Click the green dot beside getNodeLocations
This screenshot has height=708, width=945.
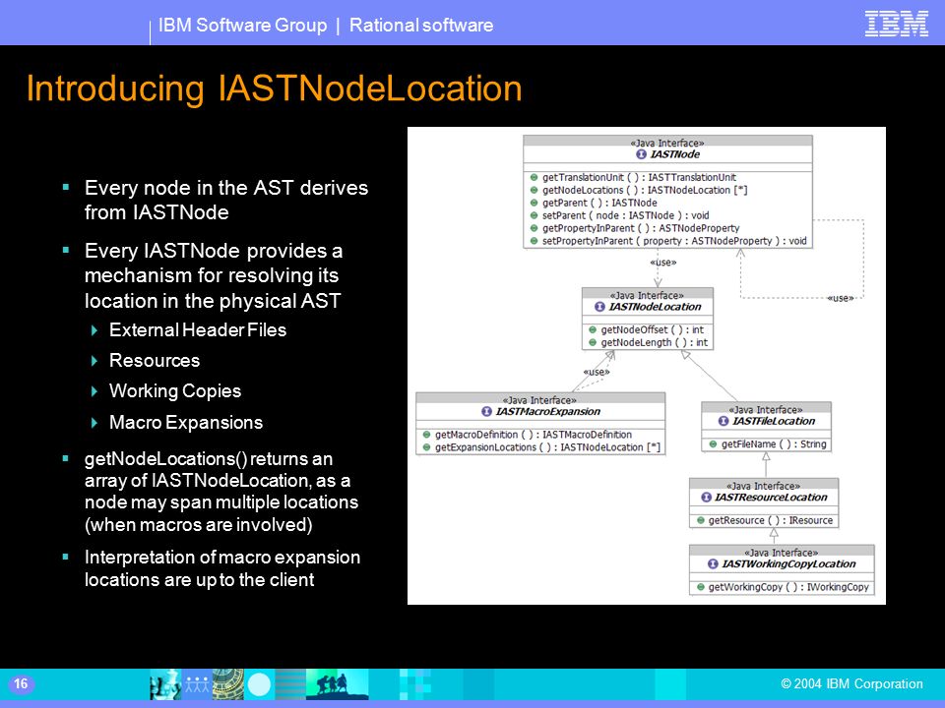(534, 190)
